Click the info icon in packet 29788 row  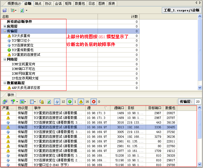[8, 165]
